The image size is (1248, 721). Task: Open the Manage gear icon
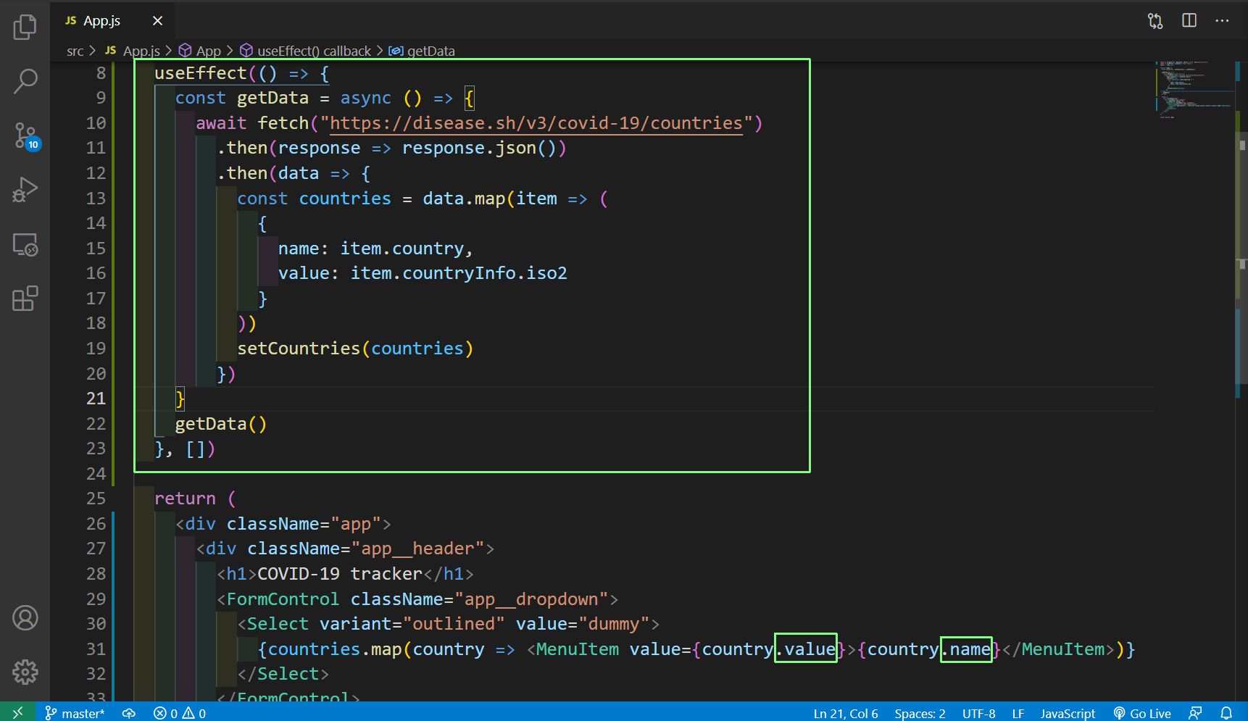tap(25, 672)
